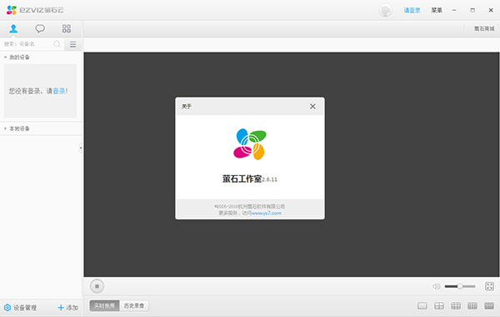The width and height of the screenshot is (500, 317).
Task: Toggle fullscreen video view
Action: pyautogui.click(x=489, y=286)
